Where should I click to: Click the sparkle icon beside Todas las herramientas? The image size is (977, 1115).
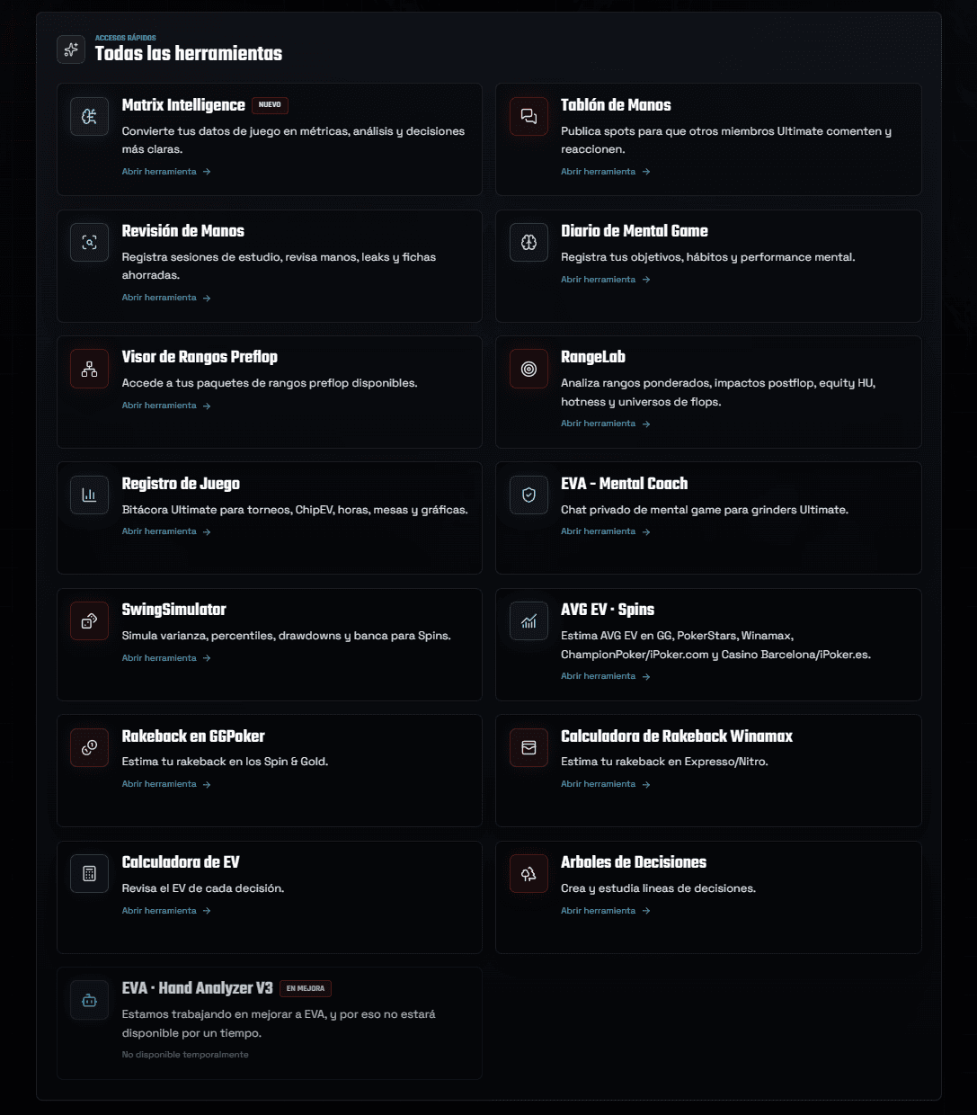[71, 49]
